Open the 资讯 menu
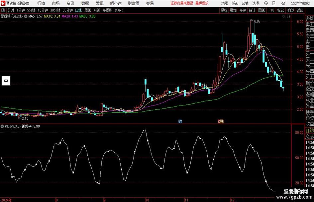The width and height of the screenshot is (314, 202). point(70,3)
